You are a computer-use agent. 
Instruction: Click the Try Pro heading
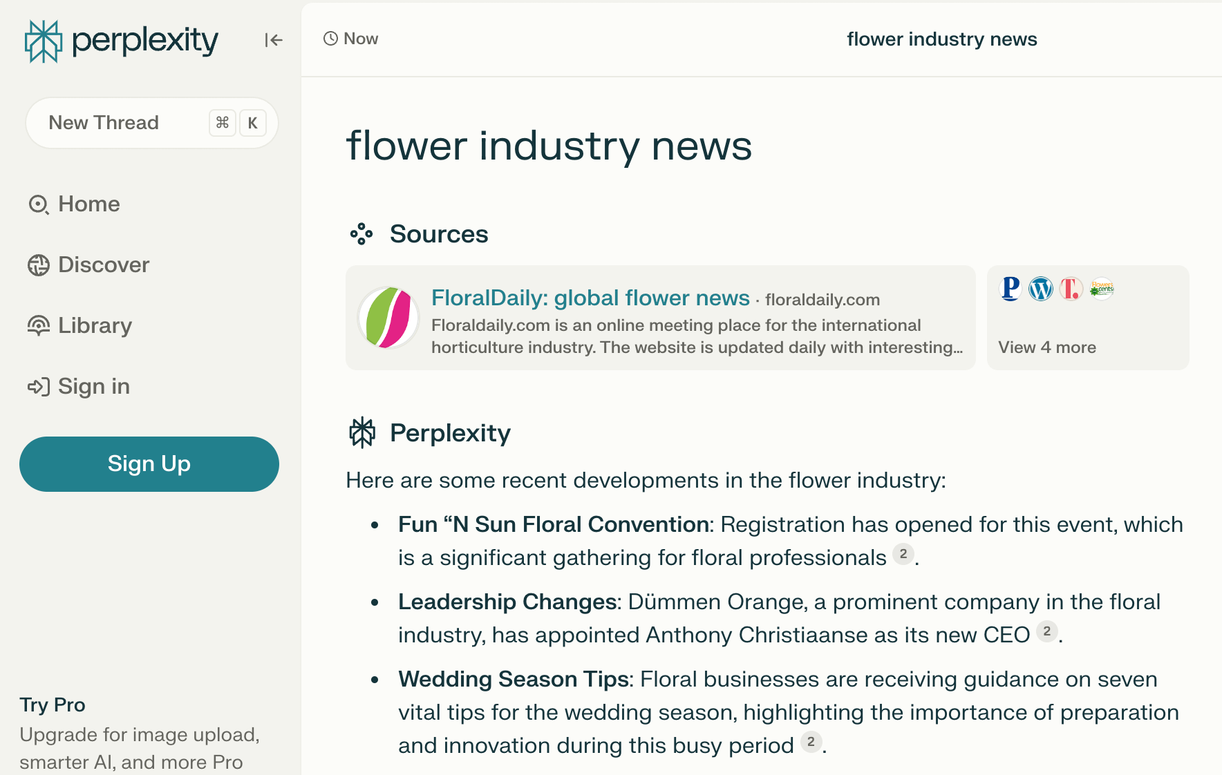pos(53,705)
